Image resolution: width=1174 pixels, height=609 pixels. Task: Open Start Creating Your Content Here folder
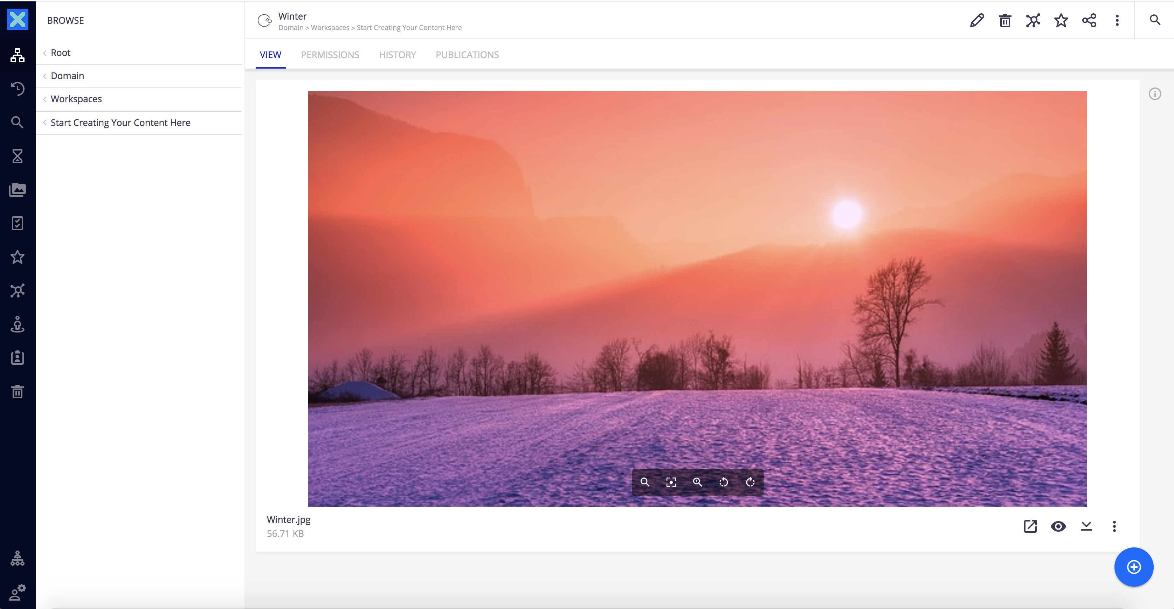120,123
